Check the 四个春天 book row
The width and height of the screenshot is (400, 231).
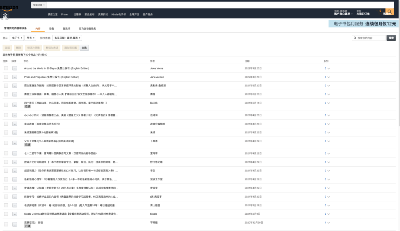[6, 105]
